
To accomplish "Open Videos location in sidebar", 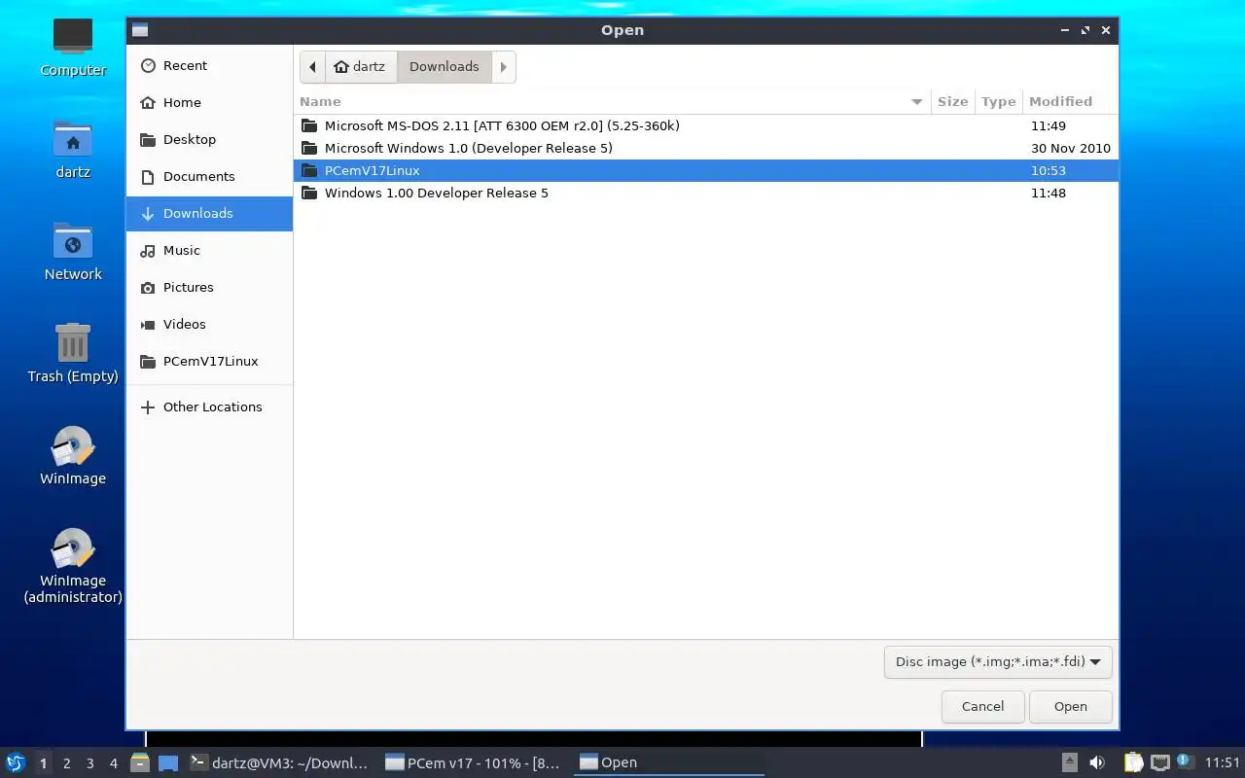I will 209,324.
